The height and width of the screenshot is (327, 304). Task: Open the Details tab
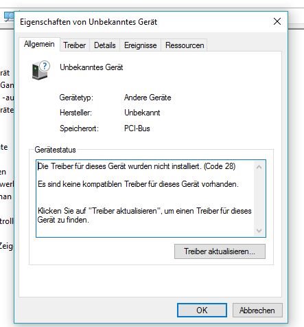(105, 45)
